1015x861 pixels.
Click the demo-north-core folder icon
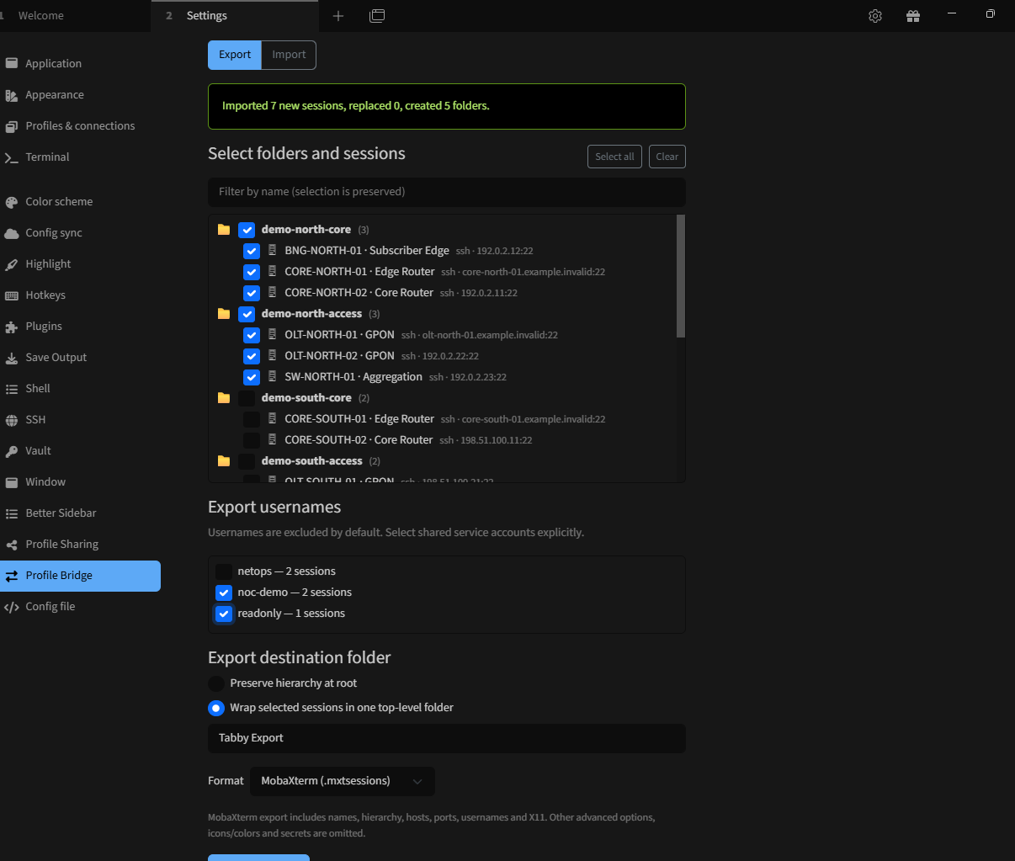coord(224,230)
